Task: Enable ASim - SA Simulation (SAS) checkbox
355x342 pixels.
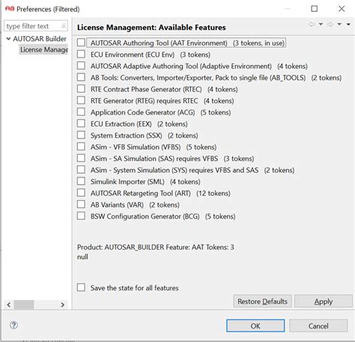Action: [81, 158]
